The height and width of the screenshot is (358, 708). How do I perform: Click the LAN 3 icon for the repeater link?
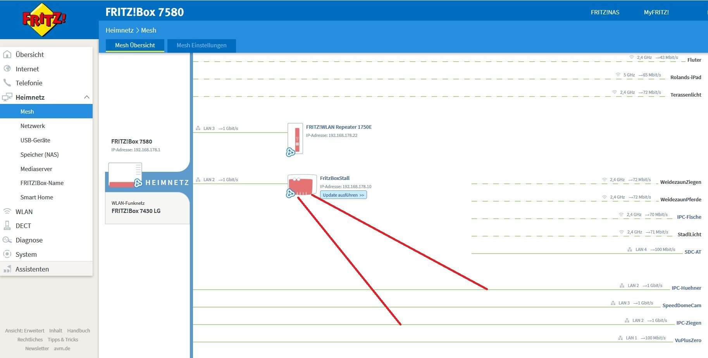pyautogui.click(x=198, y=128)
